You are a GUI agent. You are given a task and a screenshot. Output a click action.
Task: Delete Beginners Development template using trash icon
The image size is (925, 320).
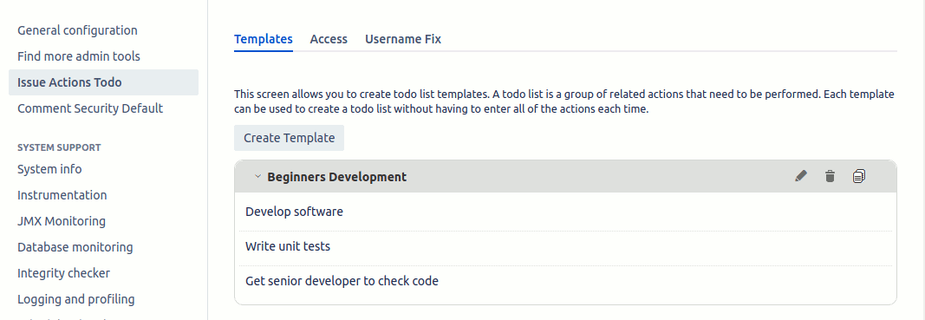(x=830, y=176)
